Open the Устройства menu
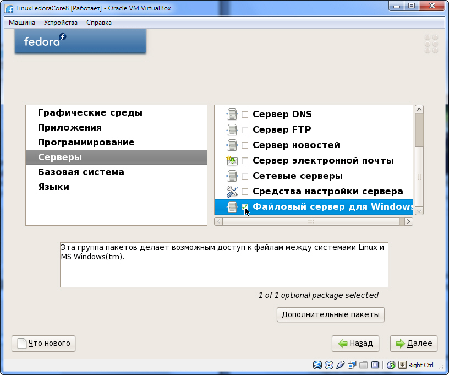The width and height of the screenshot is (449, 375). click(x=61, y=23)
